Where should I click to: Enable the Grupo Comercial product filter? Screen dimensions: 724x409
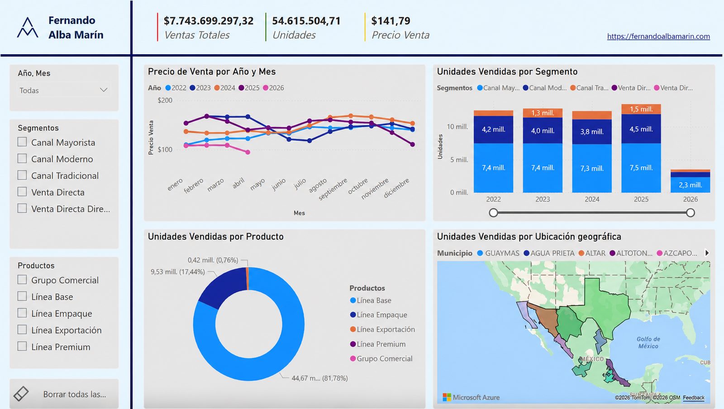point(22,280)
